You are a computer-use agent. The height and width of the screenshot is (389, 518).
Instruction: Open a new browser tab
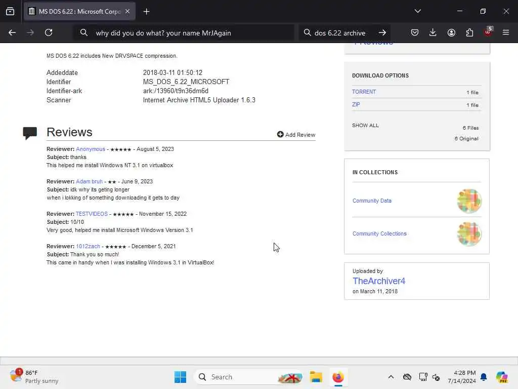[146, 12]
